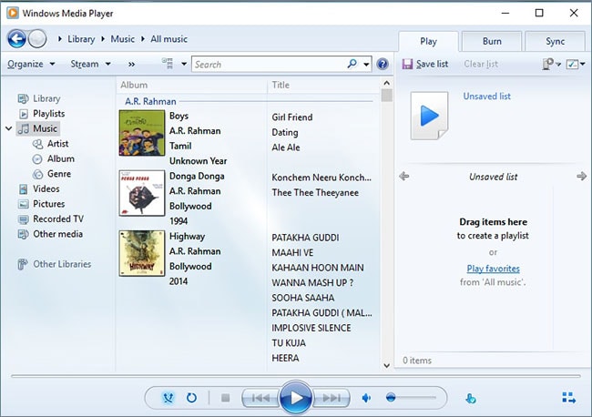Switch to the Sync tab

click(x=555, y=41)
